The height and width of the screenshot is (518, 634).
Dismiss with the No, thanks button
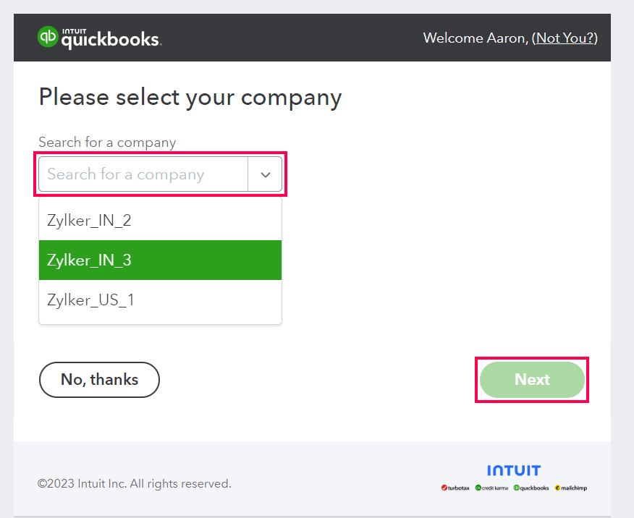click(99, 379)
